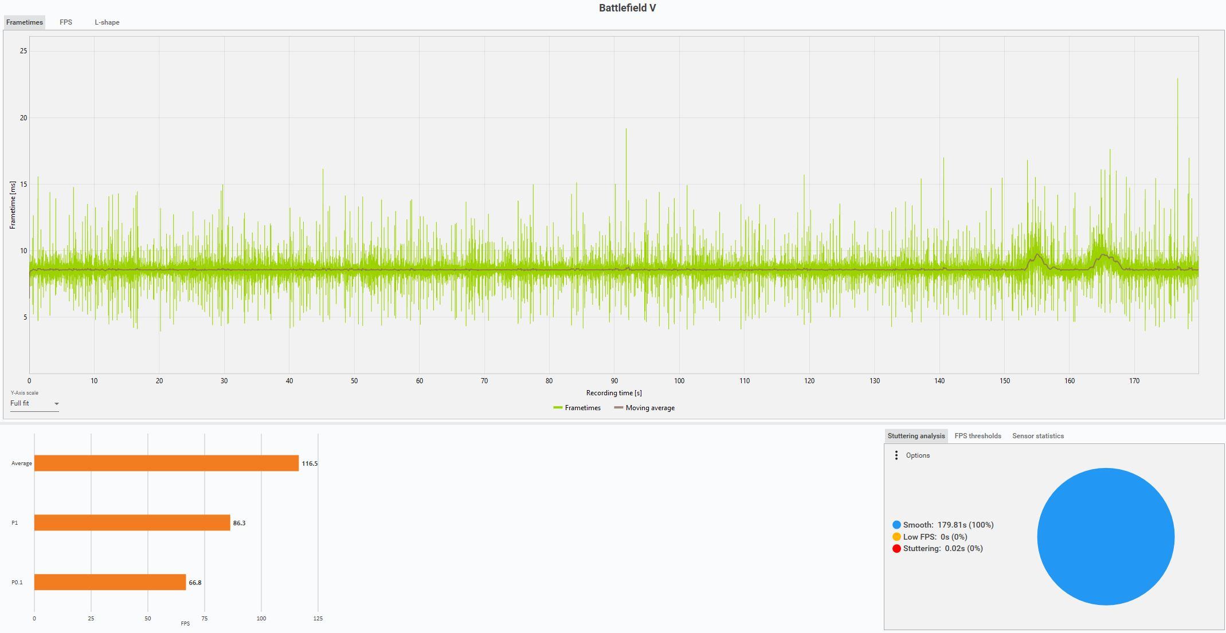Click the Low FPS: 0s (0%) text
Image resolution: width=1226 pixels, height=633 pixels.
pos(935,537)
